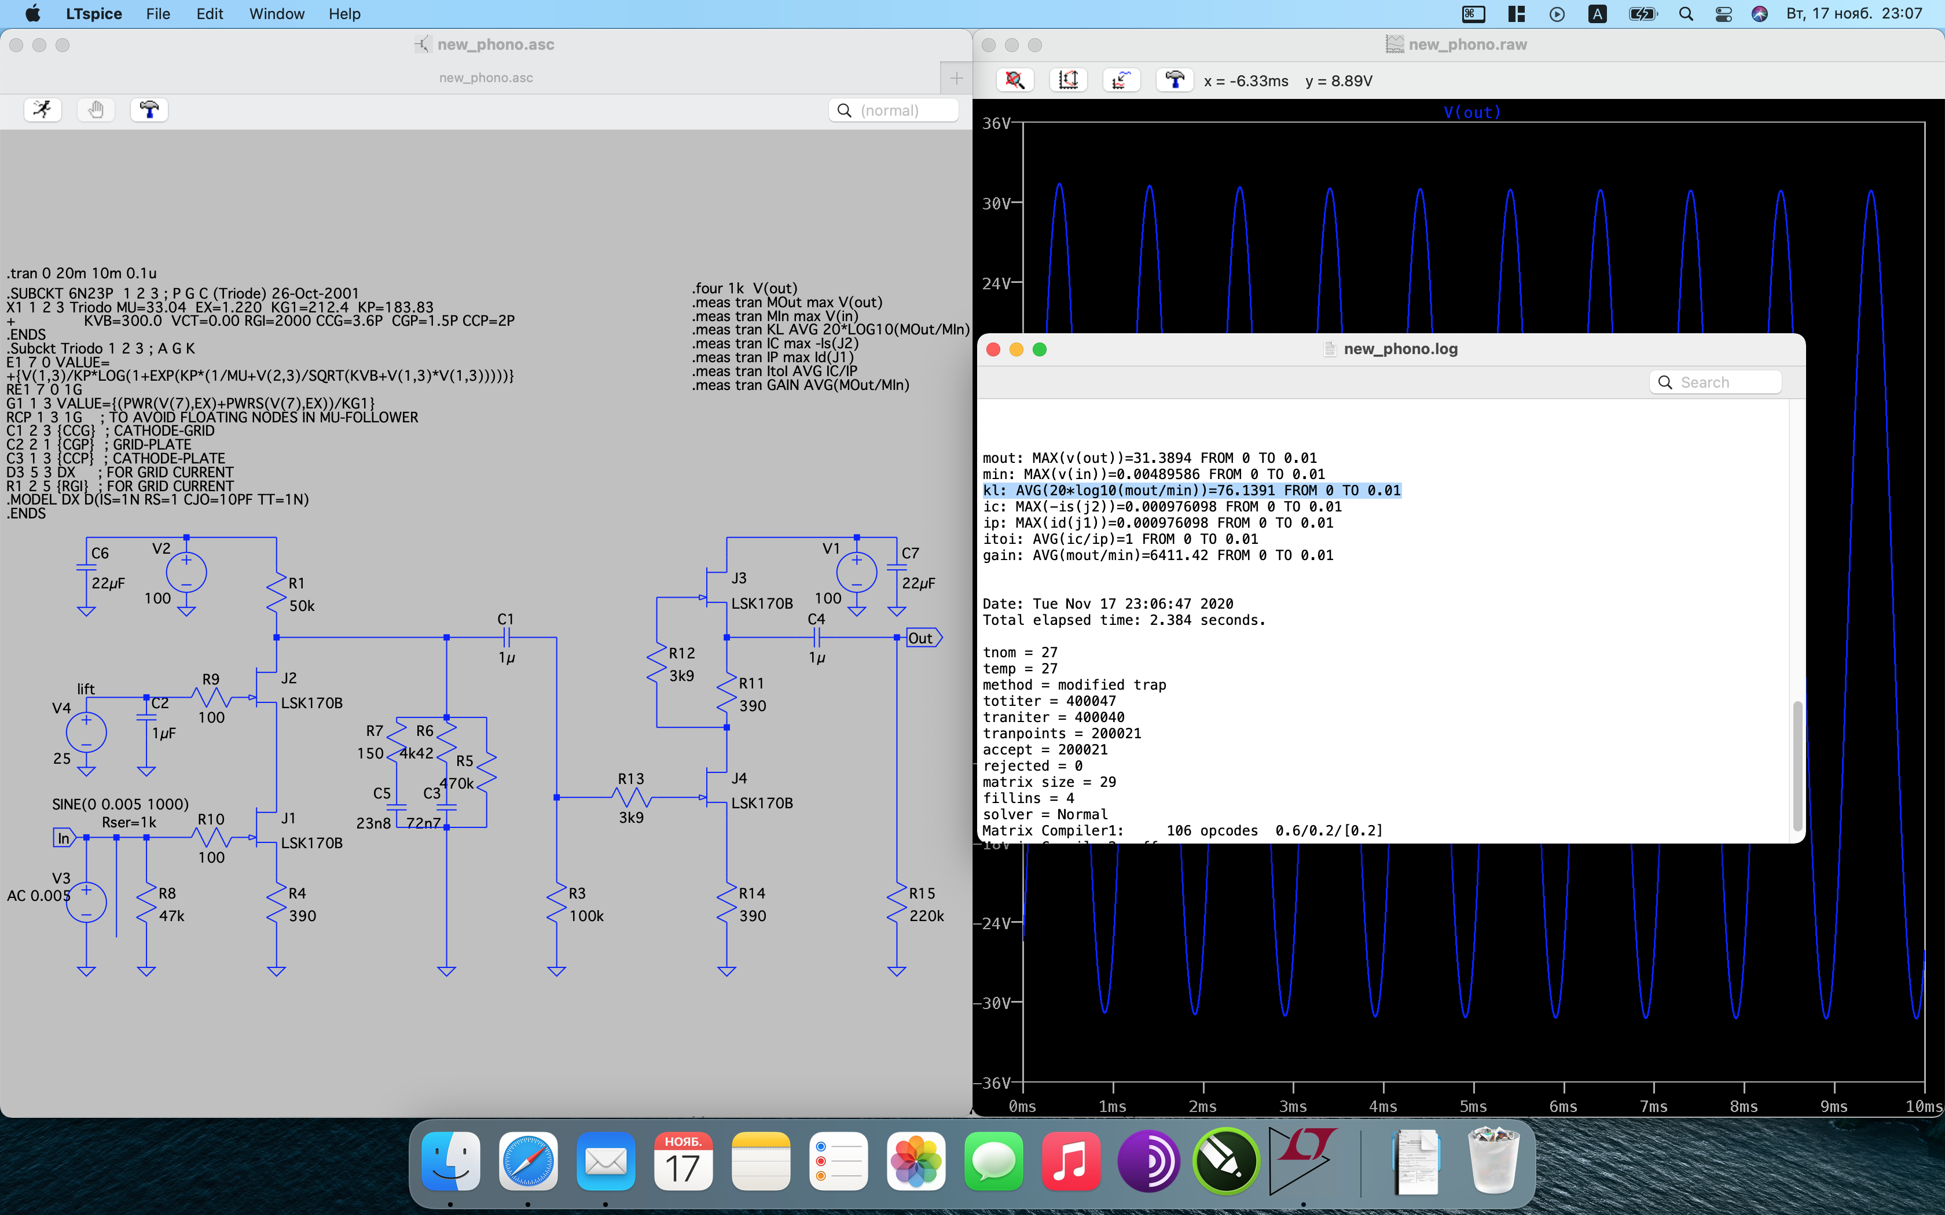Viewport: 1945px width, 1215px height.
Task: Open macOS Control Center toggles icon
Action: click(1723, 14)
